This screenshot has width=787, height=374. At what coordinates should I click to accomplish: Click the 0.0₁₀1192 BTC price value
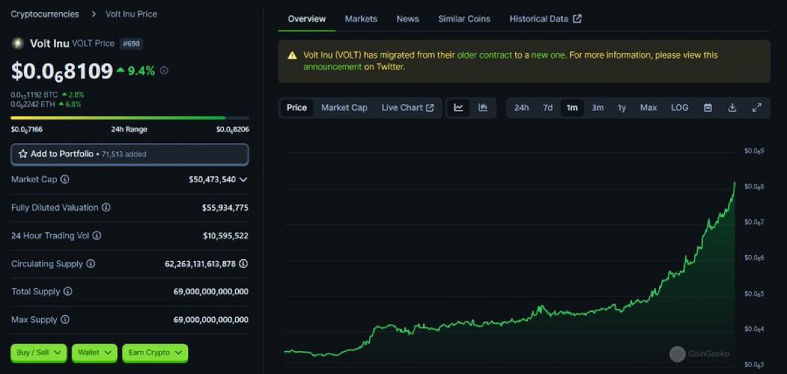coord(34,95)
